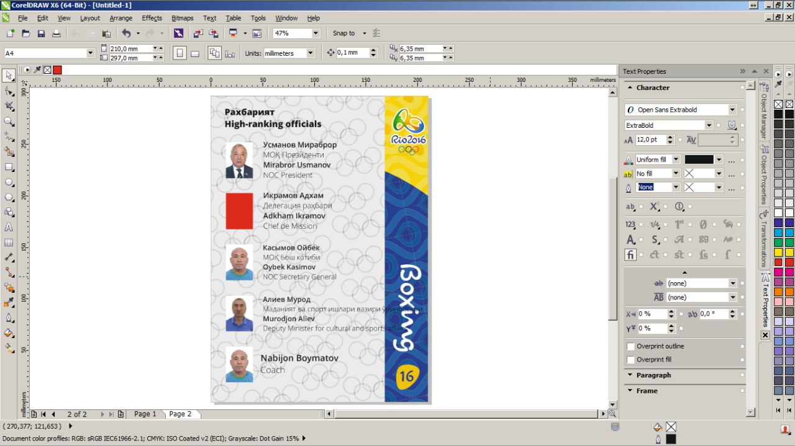Toggle landscape page orientation
Screen dimensions: 795x446
pos(195,53)
